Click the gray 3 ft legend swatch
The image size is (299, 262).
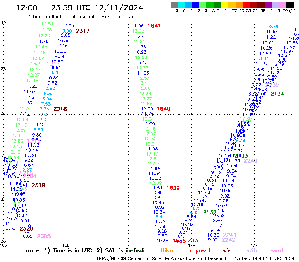coord(174,5)
